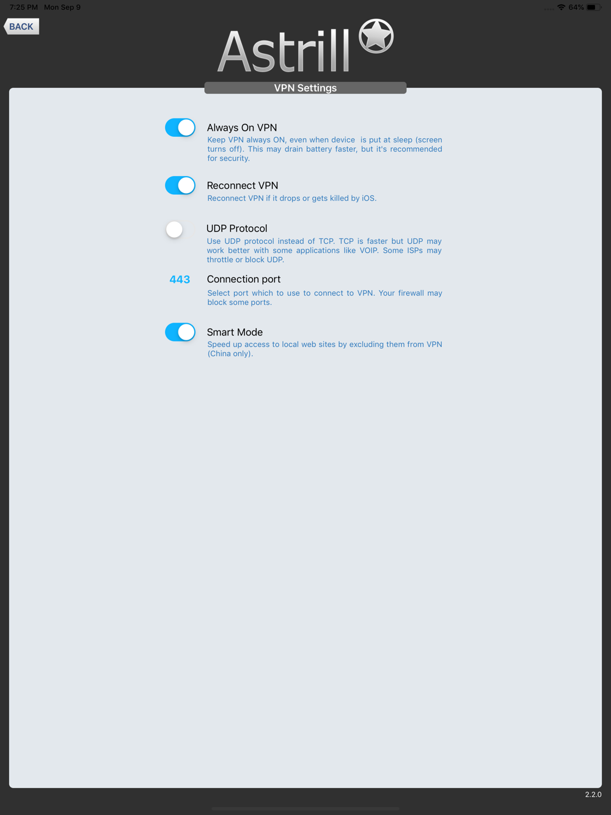Click the UDP Protocol title text
The width and height of the screenshot is (611, 815).
tap(237, 228)
